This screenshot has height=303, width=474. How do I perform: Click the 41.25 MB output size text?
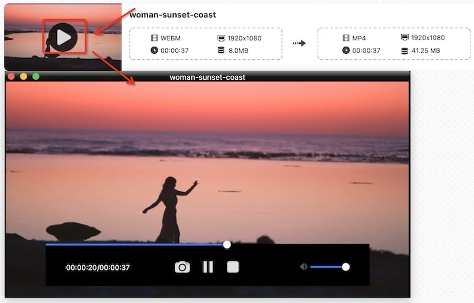point(425,51)
